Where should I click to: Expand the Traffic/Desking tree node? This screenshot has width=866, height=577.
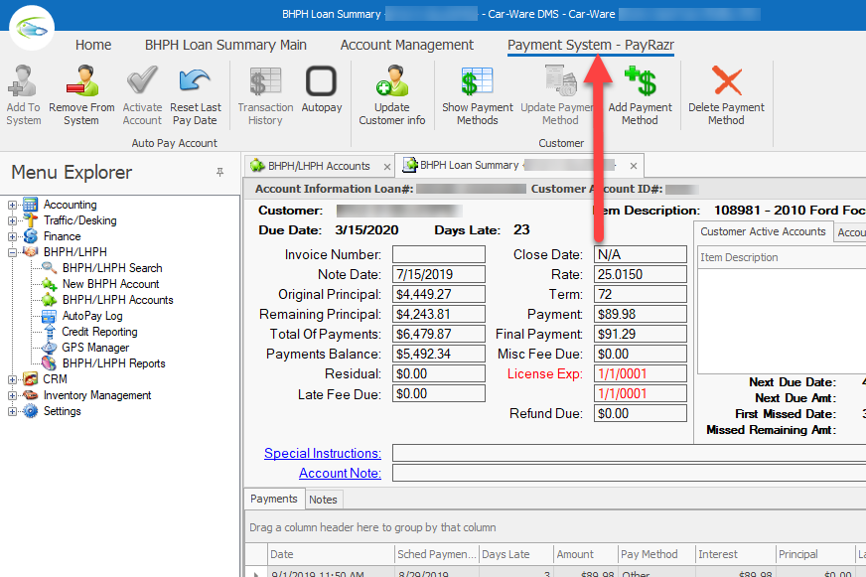point(12,220)
